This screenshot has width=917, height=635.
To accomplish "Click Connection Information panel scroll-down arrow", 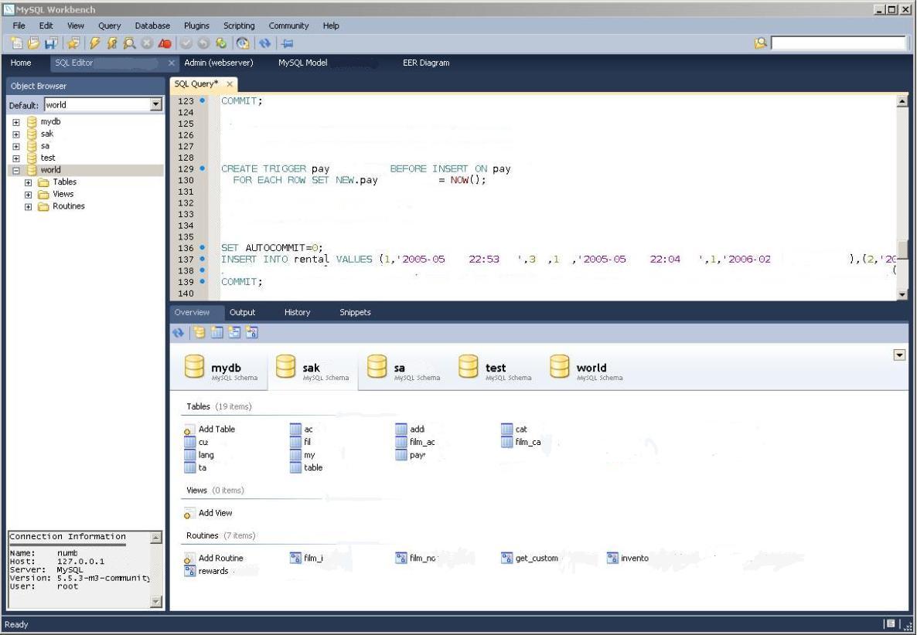I will point(155,602).
